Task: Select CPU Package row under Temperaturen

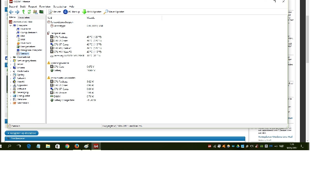Action: tap(76, 37)
